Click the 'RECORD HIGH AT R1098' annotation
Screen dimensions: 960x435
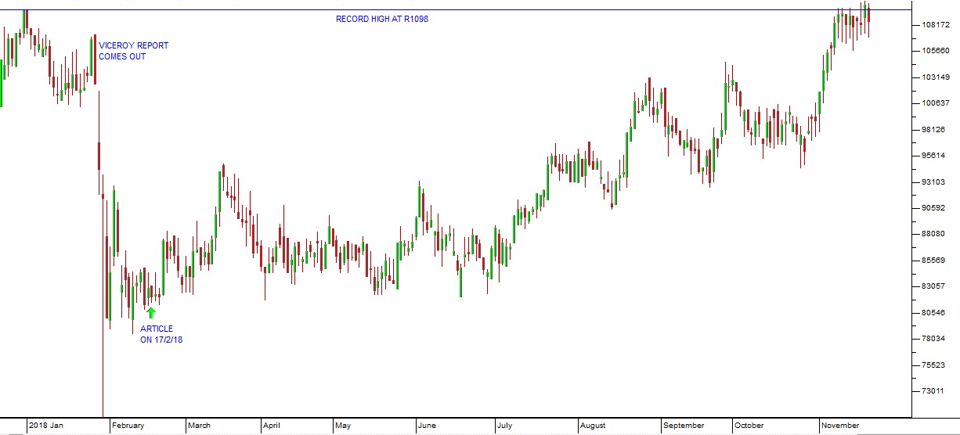382,19
